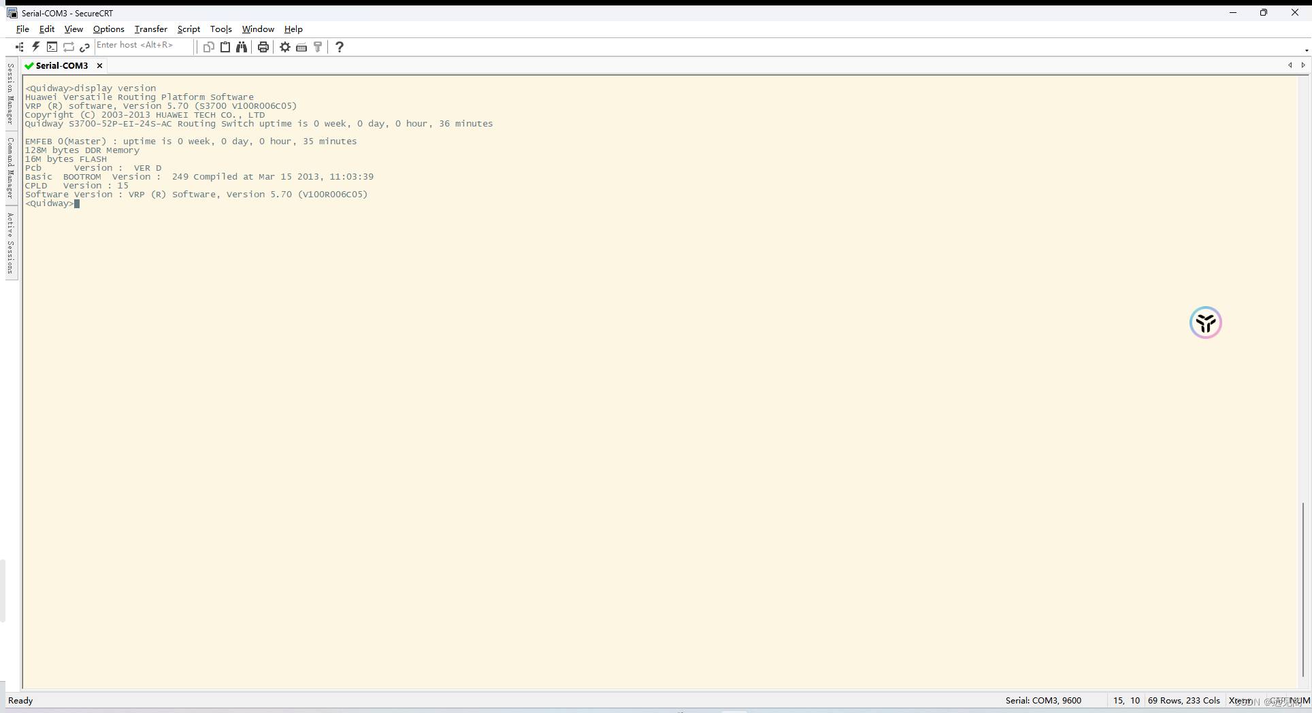Screen dimensions: 1312x713
Task: Open the Active Sessions side panel tab
Action: point(10,243)
